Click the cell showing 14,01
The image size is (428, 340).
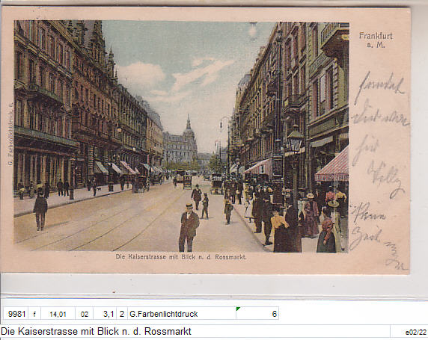click(x=58, y=314)
